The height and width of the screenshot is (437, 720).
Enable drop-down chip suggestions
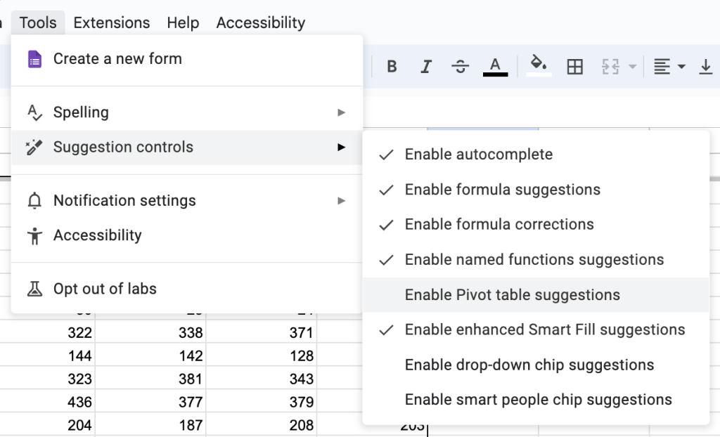529,365
